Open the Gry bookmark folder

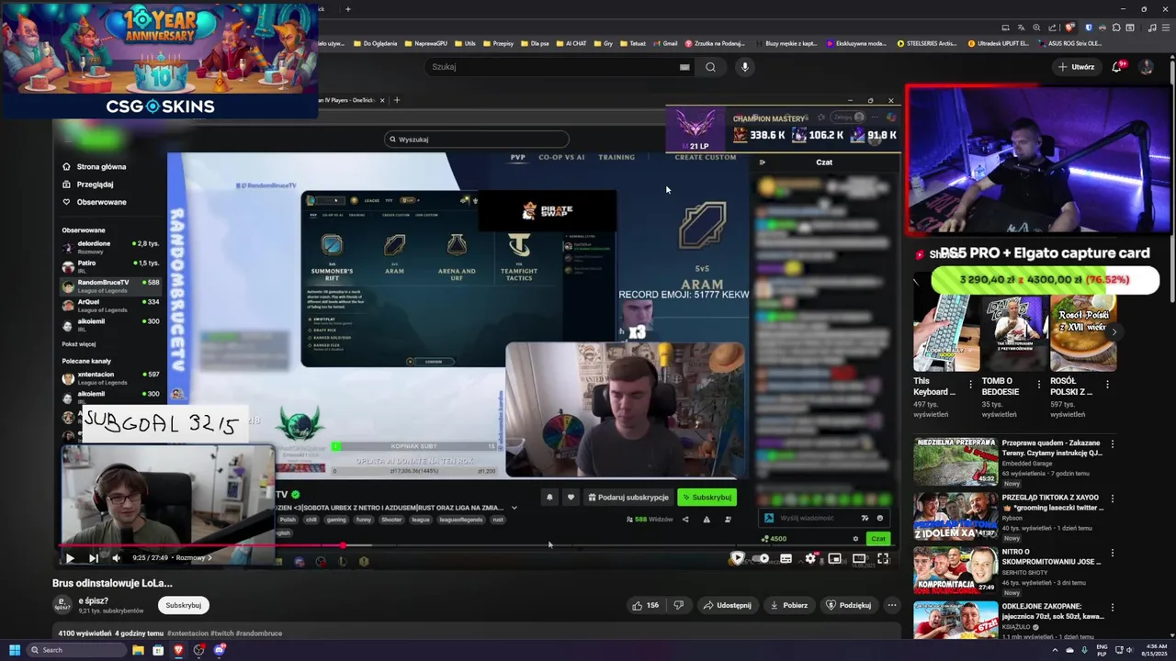[x=603, y=43]
